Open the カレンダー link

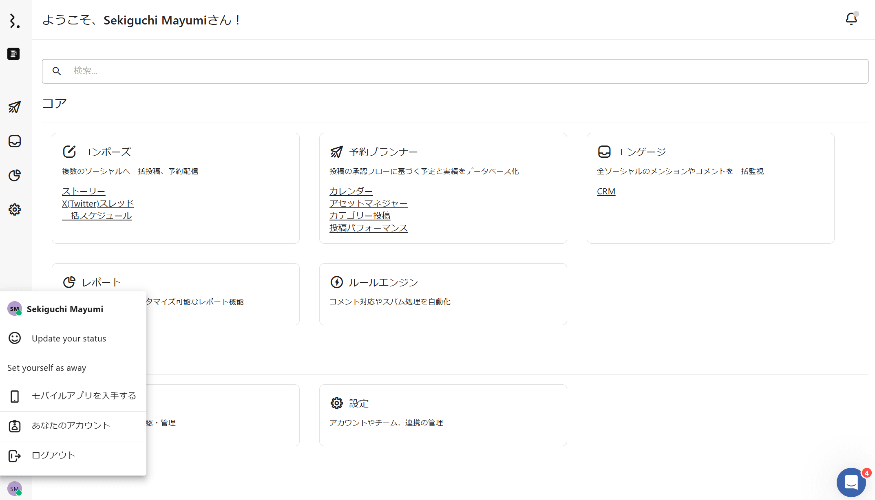[x=351, y=191]
